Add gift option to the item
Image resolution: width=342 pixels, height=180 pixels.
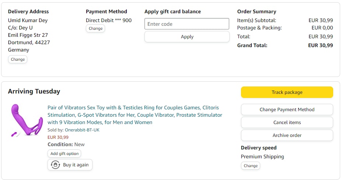(x=64, y=153)
